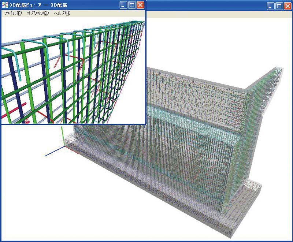Maximize the background window
The image size is (293, 242).
[279, 6]
